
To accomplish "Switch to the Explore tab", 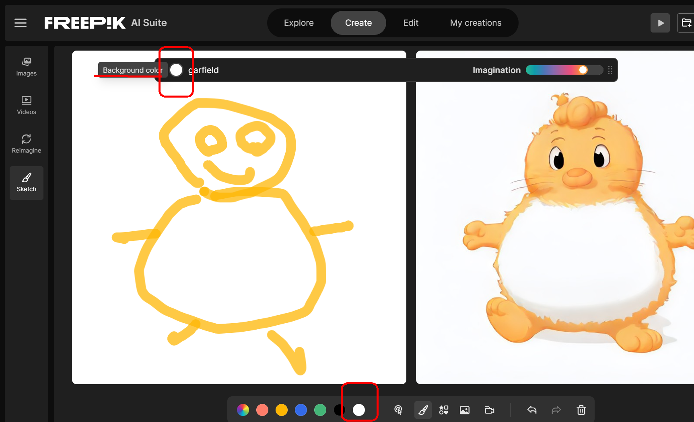I will (x=299, y=23).
